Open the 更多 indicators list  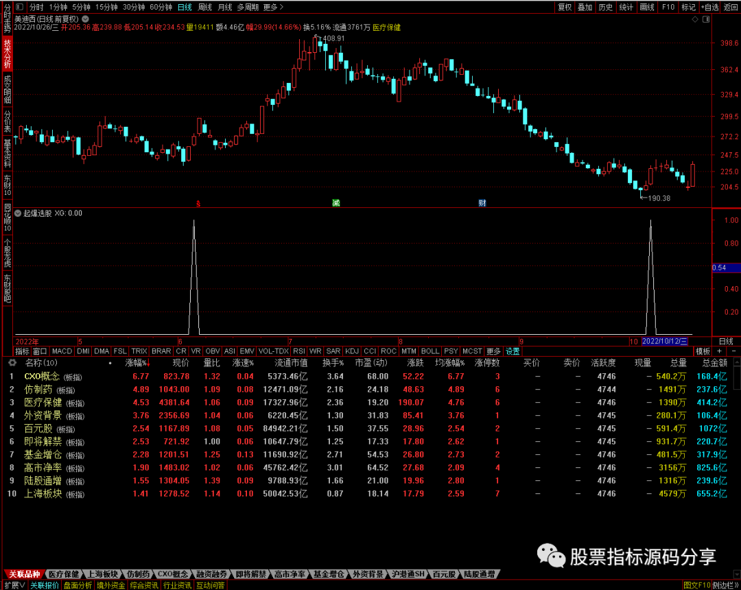pos(493,351)
